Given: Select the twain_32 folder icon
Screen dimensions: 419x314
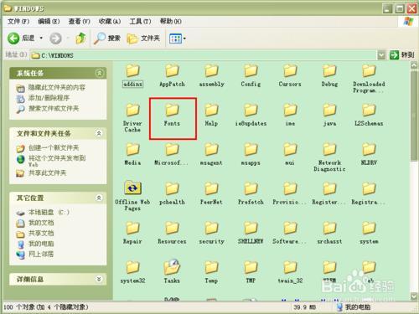Looking at the screenshot, I should 290,267.
